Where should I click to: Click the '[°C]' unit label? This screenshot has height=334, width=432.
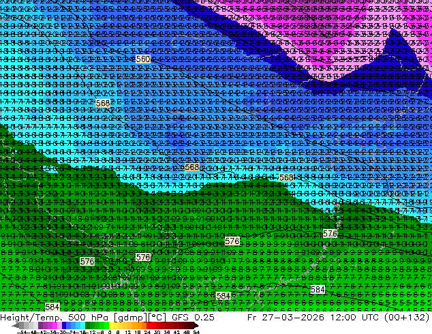(157, 318)
